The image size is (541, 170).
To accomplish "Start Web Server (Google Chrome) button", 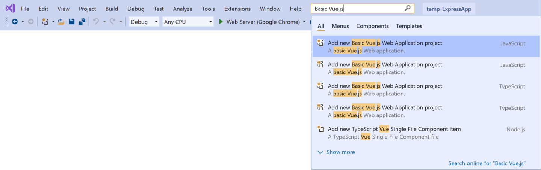I will [x=259, y=22].
